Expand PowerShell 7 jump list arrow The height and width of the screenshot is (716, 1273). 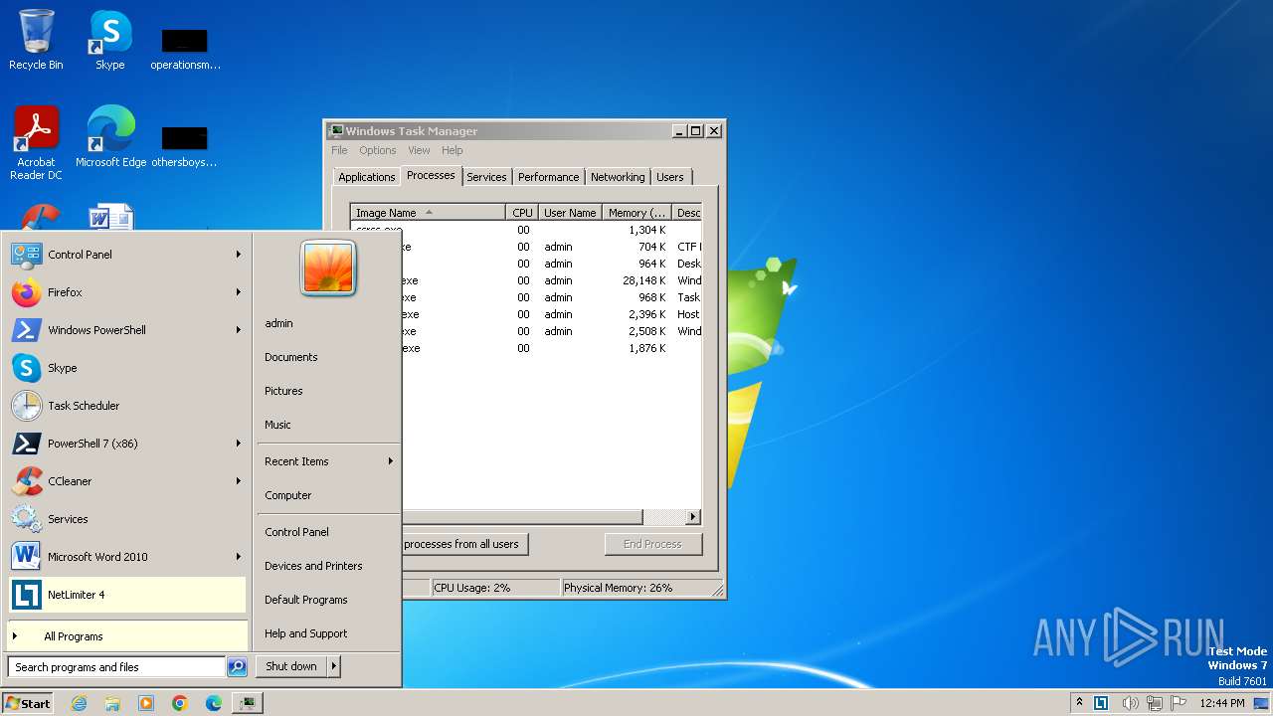[x=239, y=444]
